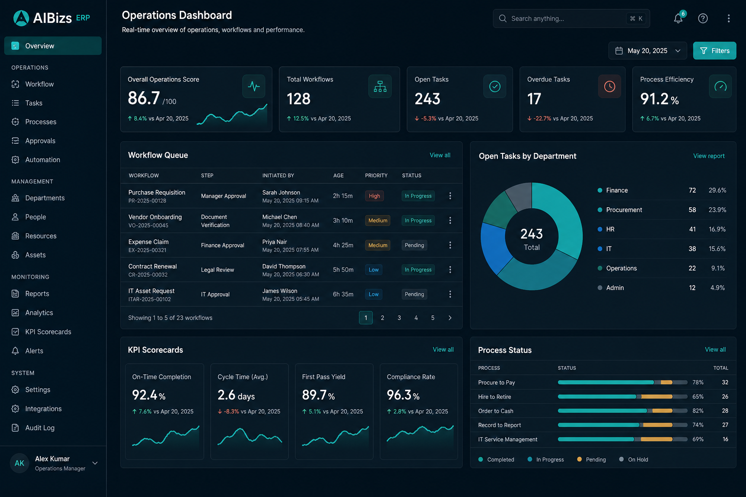Click the Overdue Tasks clock icon
This screenshot has height=497, width=746.
pyautogui.click(x=610, y=86)
